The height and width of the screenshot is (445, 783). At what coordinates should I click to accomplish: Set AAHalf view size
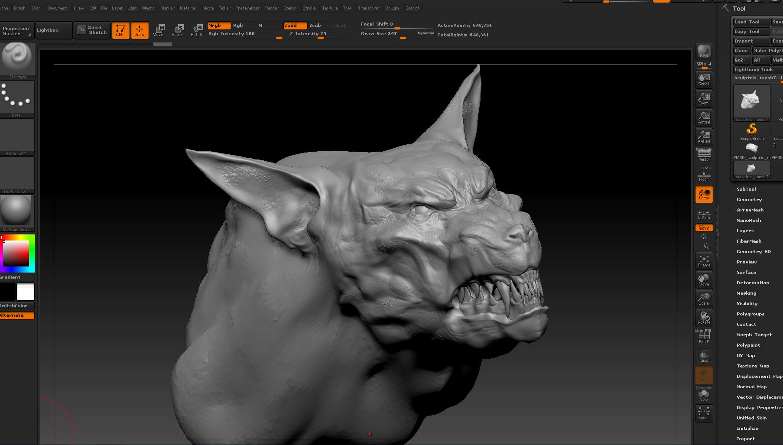(x=704, y=137)
